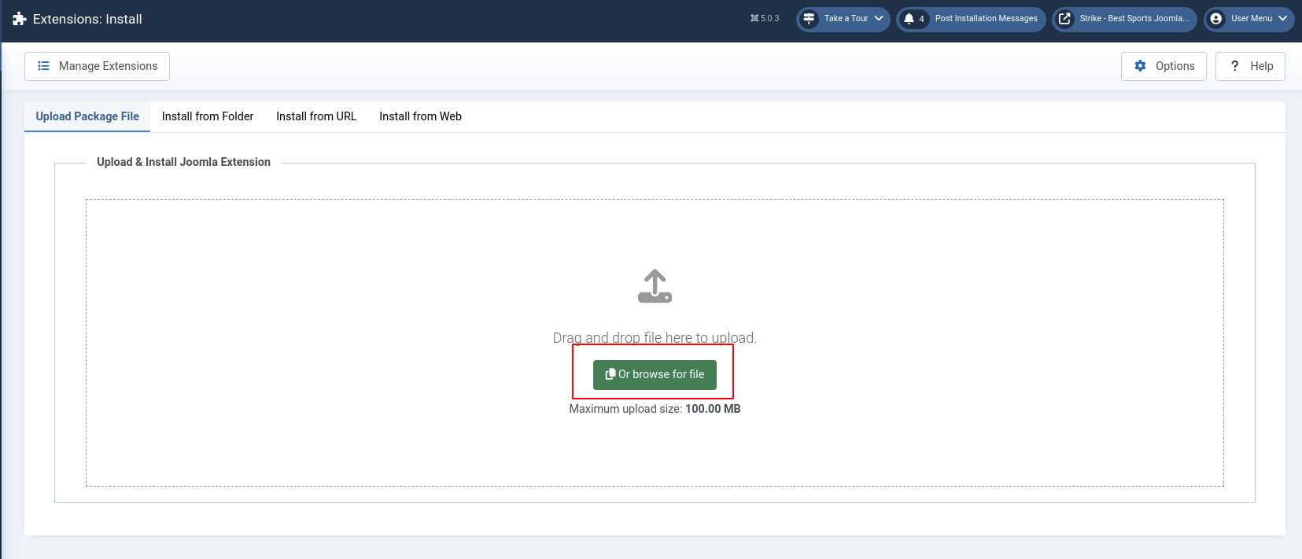This screenshot has width=1302, height=559.
Task: Expand the Take a Tour dropdown arrow
Action: 879,19
